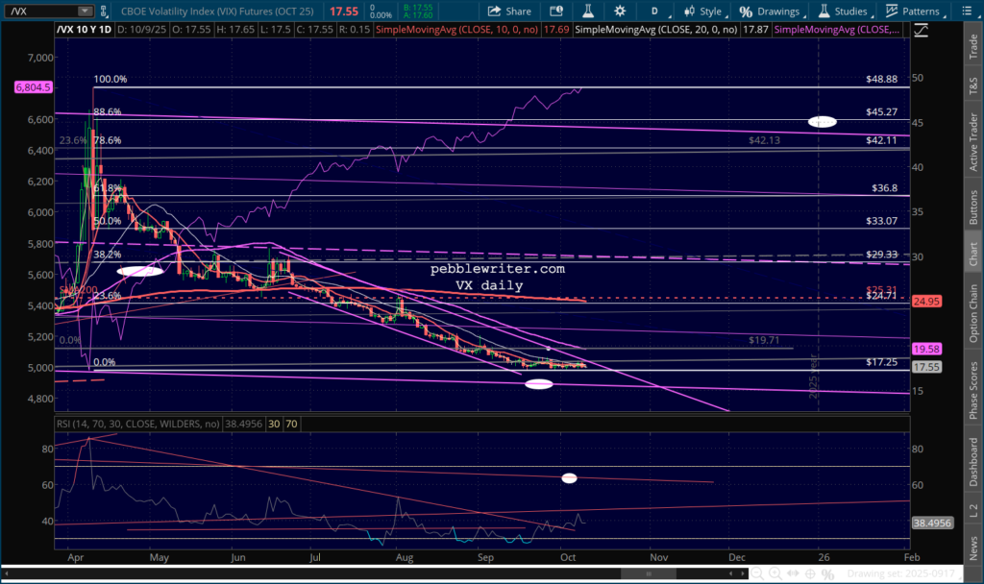Open the News sidebar tab
The height and width of the screenshot is (584, 984).
coord(973,547)
